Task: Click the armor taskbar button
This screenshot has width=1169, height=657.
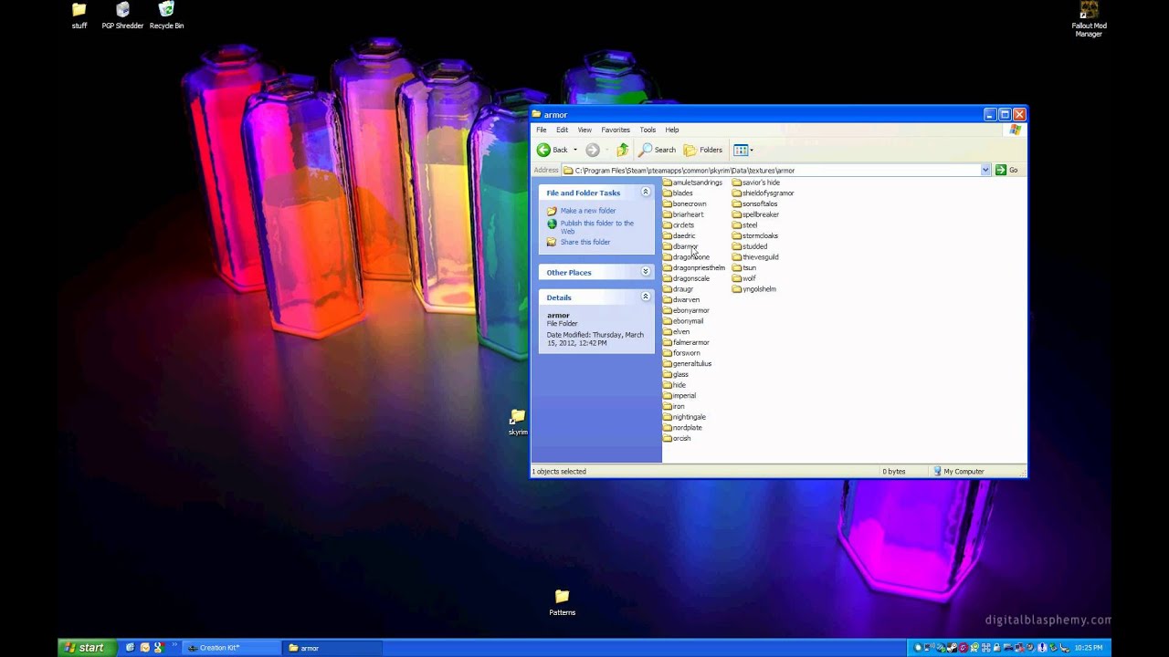Action: coord(332,648)
